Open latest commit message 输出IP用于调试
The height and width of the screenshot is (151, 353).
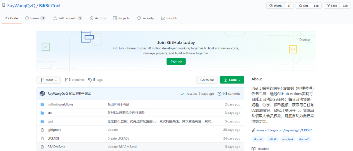point(80,94)
